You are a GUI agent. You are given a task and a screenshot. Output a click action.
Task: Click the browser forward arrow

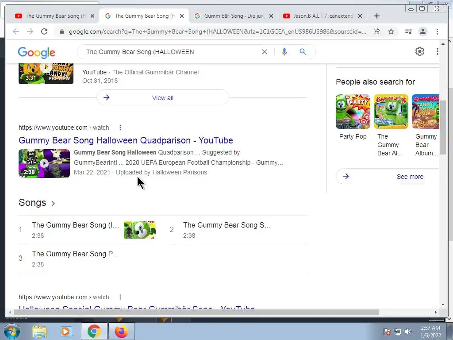click(30, 31)
